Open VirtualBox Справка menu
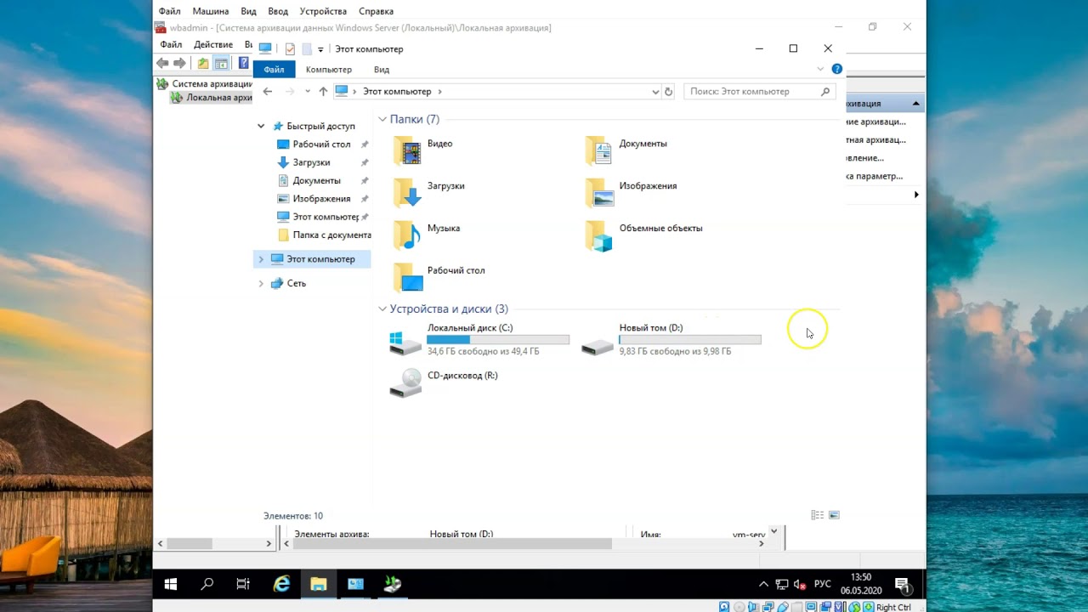The image size is (1088, 612). 376,12
